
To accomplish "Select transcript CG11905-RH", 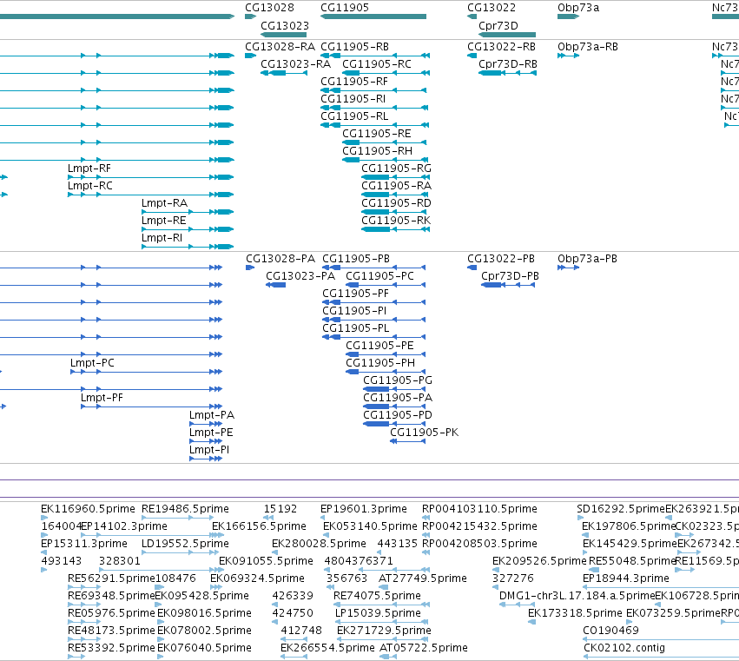I will pos(377,151).
